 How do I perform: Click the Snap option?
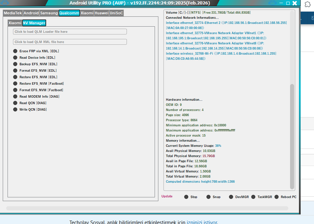[x=213, y=197]
